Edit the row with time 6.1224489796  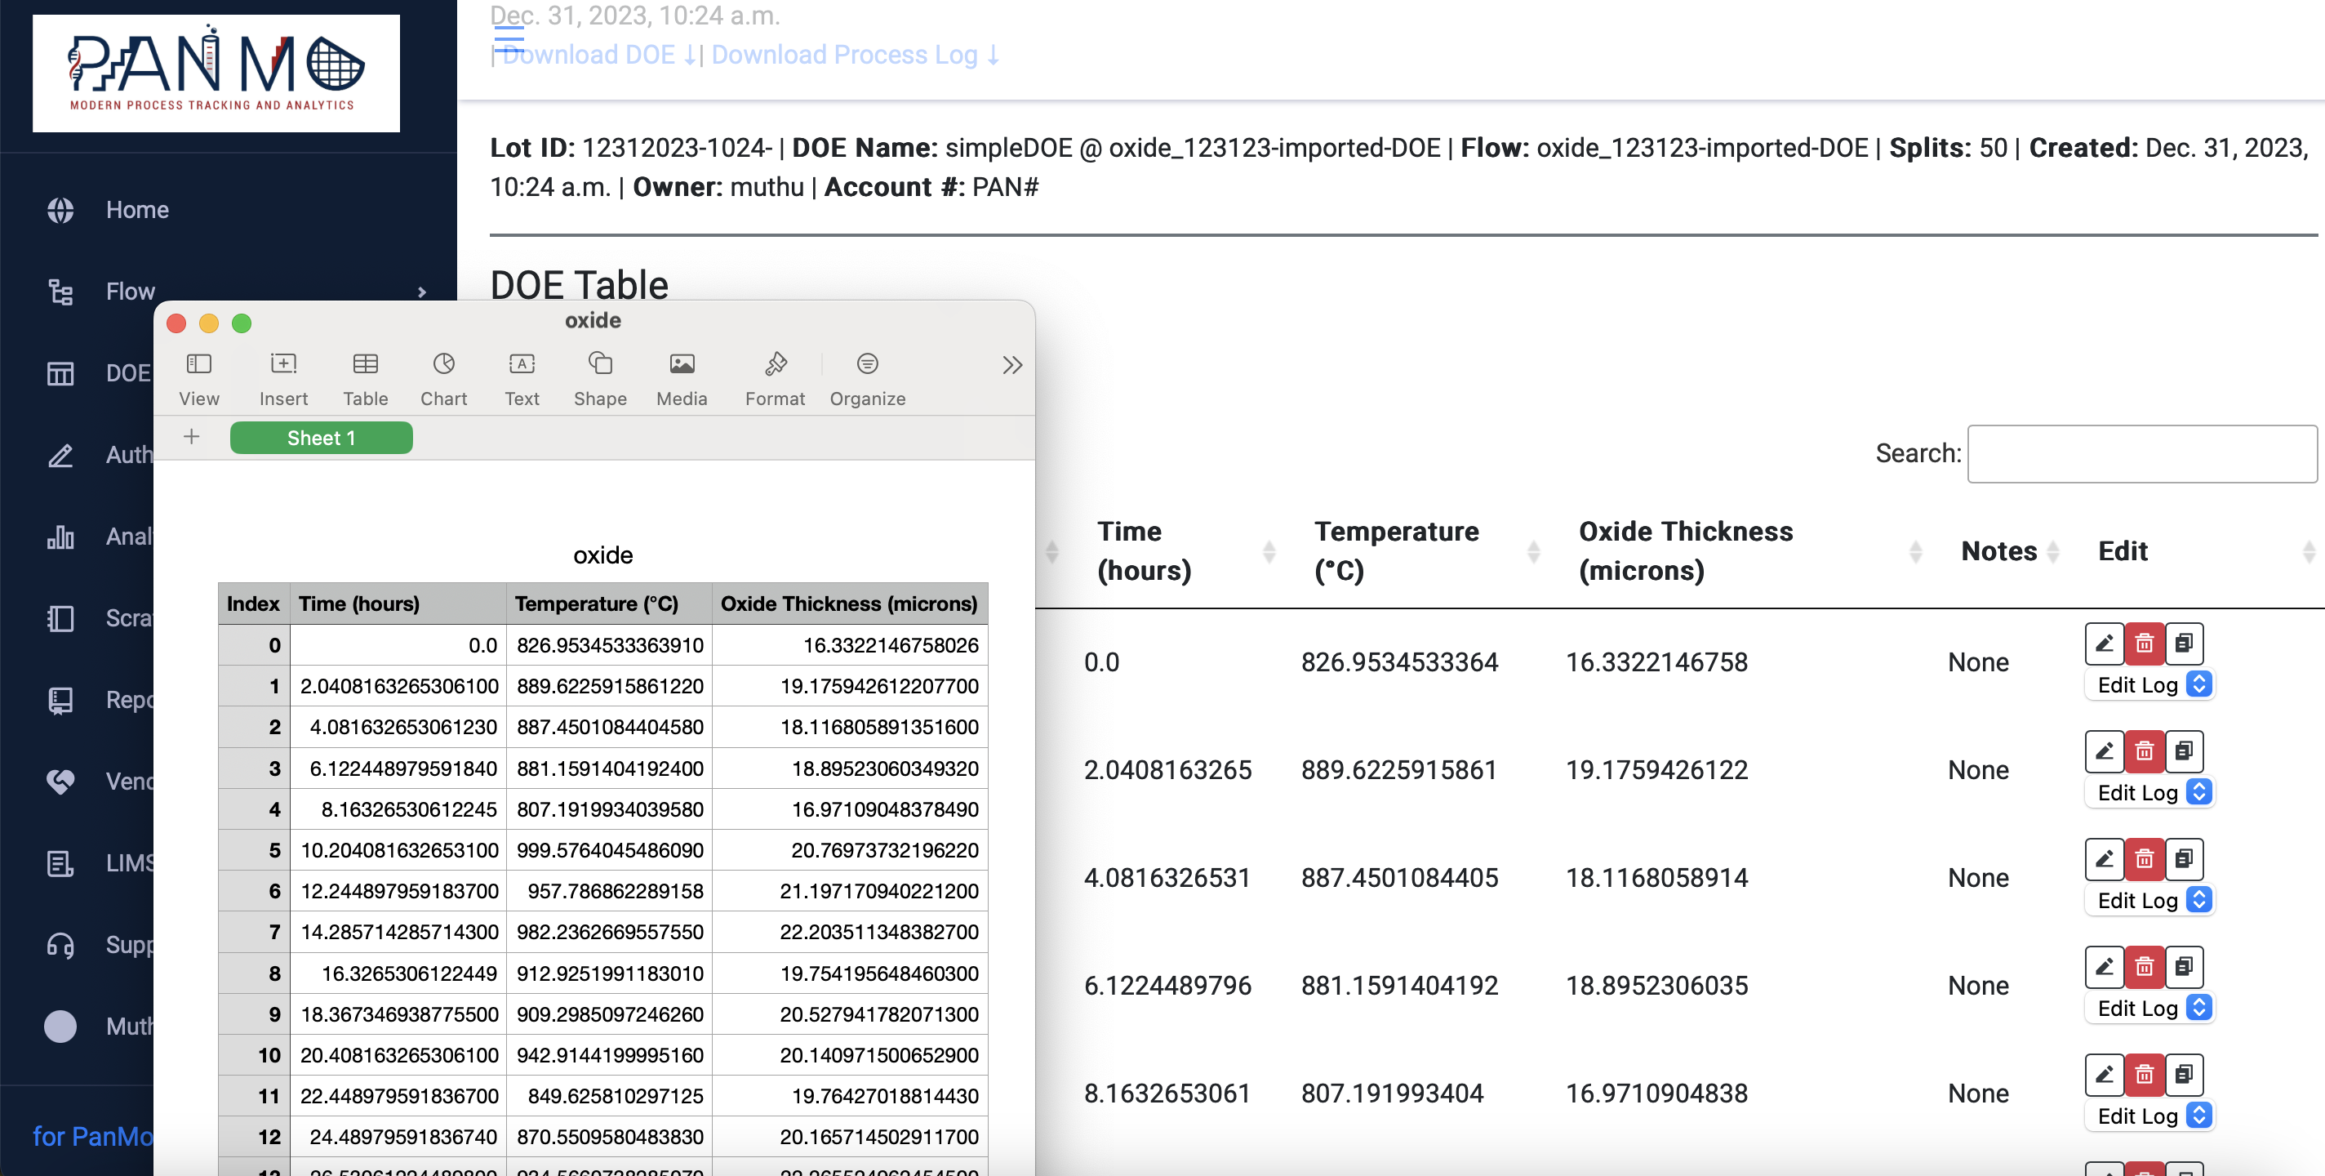pyautogui.click(x=2105, y=966)
